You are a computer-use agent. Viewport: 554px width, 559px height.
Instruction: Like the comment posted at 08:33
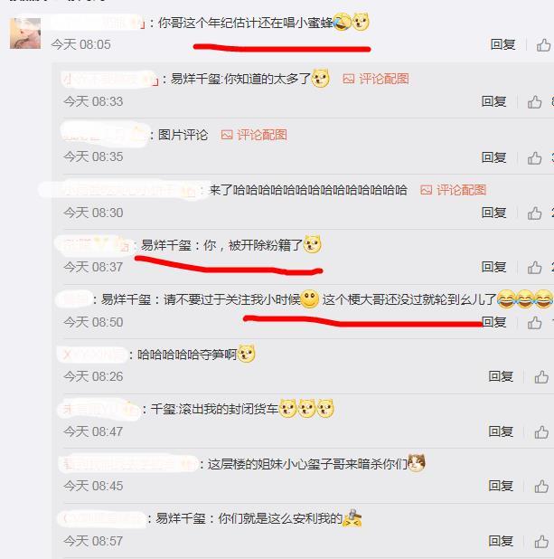tap(534, 102)
